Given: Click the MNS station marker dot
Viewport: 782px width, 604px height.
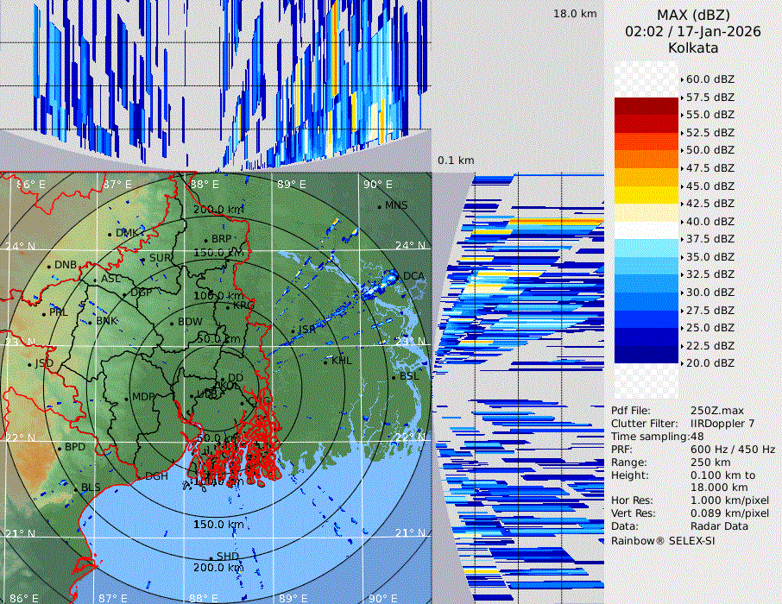Looking at the screenshot, I should [x=379, y=205].
